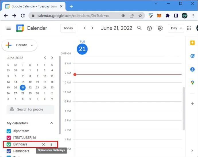
Task: Unsubscribe from Birthdays with X icon
Action: point(43,144)
